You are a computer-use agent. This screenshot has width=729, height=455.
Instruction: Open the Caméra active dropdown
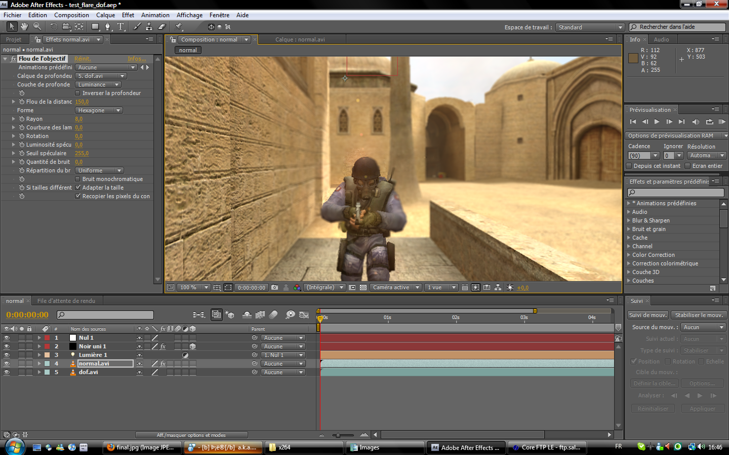tap(395, 287)
